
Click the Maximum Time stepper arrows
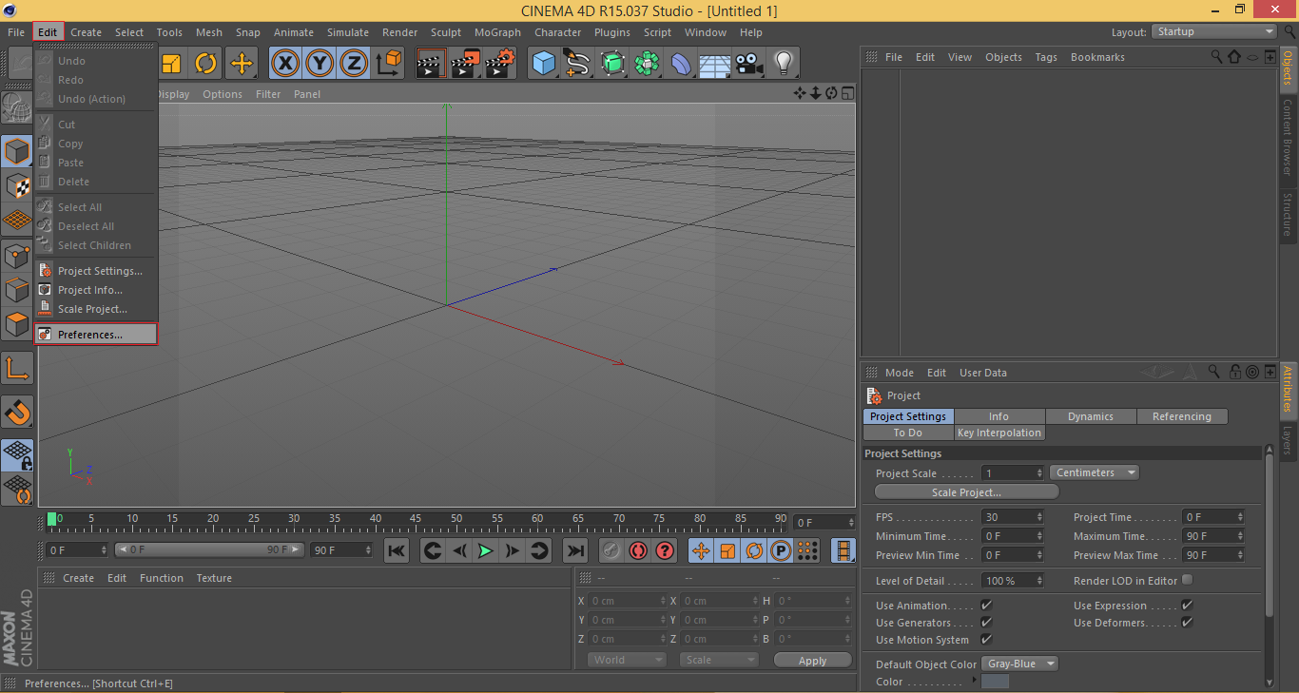pos(1240,536)
